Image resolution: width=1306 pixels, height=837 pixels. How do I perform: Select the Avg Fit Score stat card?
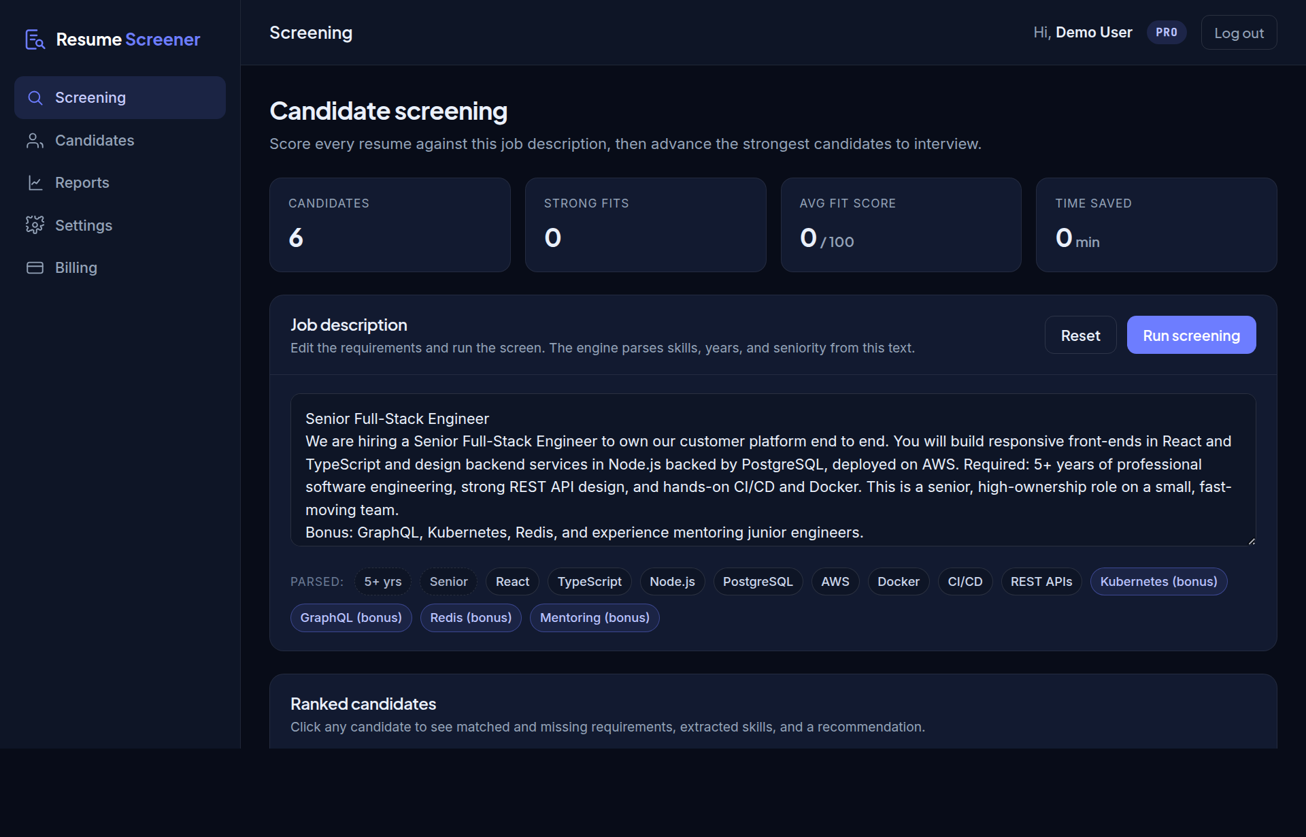(x=901, y=225)
